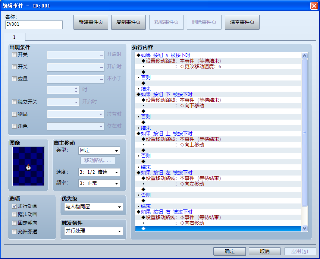This screenshot has width=320, height=259.
Task: Click the 复制事件页 button
Action: [x=128, y=22]
